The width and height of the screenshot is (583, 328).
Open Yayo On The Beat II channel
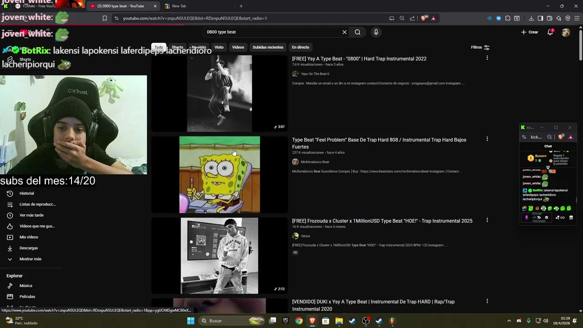(315, 74)
